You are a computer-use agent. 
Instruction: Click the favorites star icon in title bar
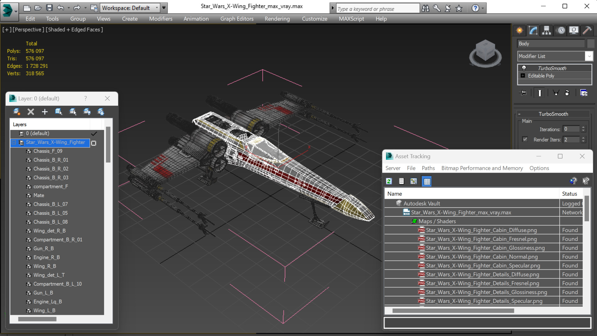click(x=459, y=8)
